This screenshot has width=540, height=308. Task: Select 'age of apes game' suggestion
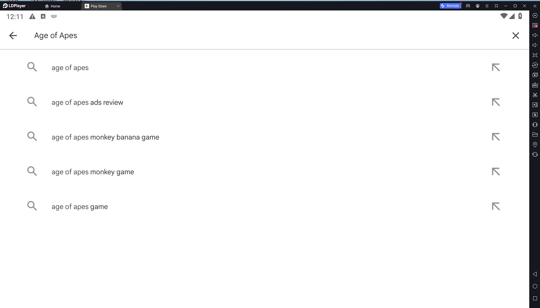79,207
